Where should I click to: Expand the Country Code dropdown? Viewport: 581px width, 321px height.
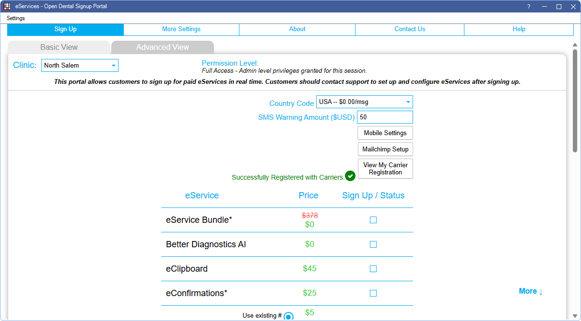[364, 102]
